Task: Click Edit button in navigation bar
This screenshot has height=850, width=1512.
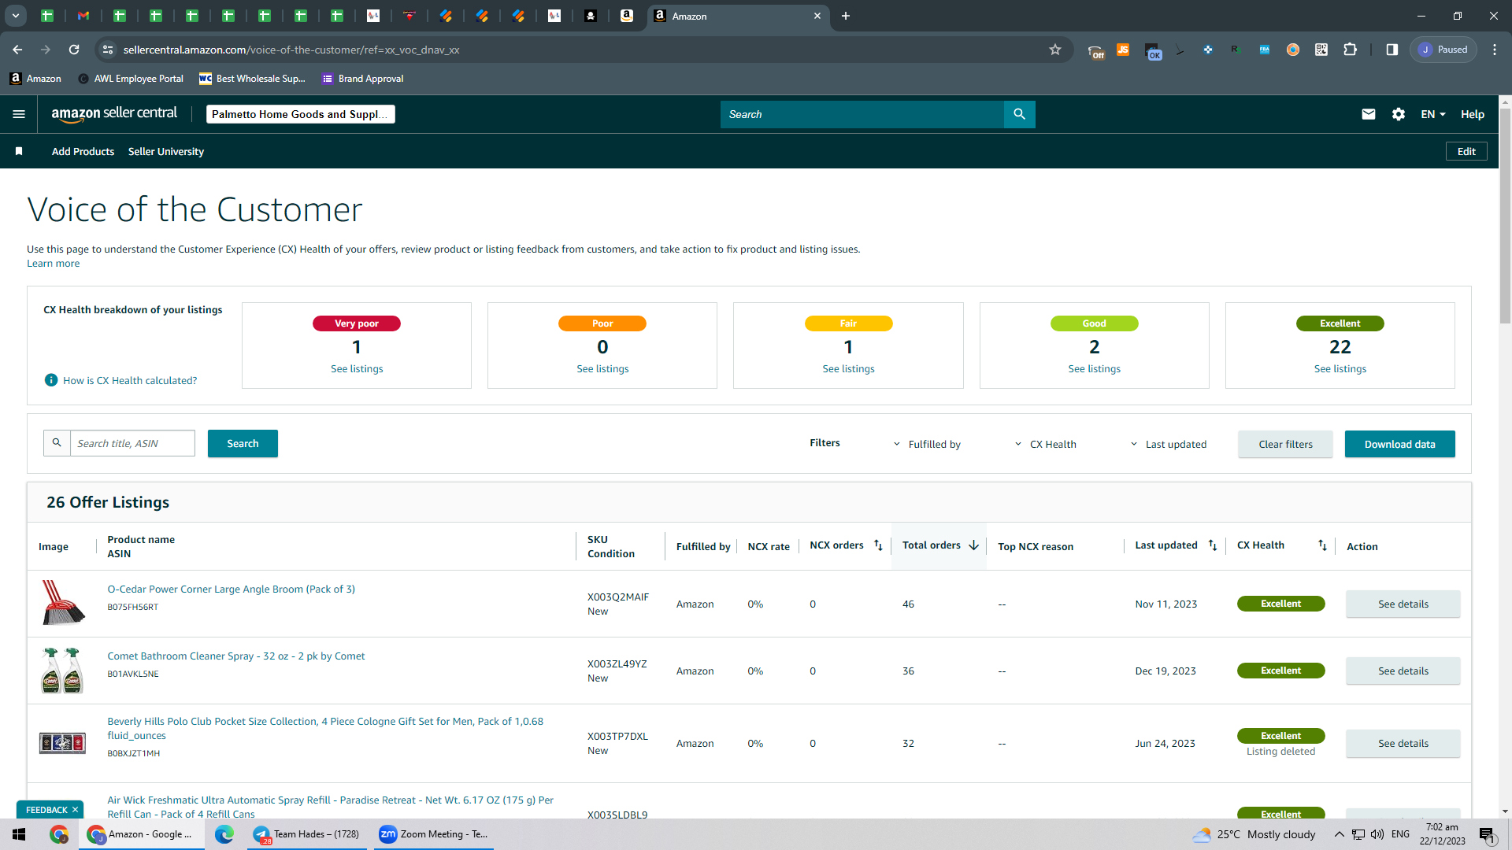Action: click(x=1466, y=151)
